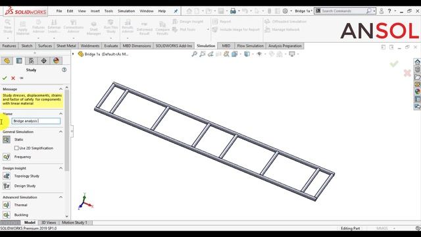Click the pushpin icon in Study panel
The height and width of the screenshot is (237, 421).
(22, 78)
